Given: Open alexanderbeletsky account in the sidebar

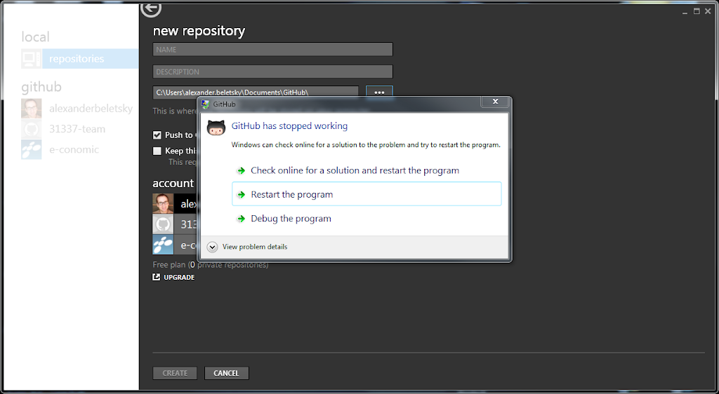Looking at the screenshot, I should pyautogui.click(x=91, y=109).
